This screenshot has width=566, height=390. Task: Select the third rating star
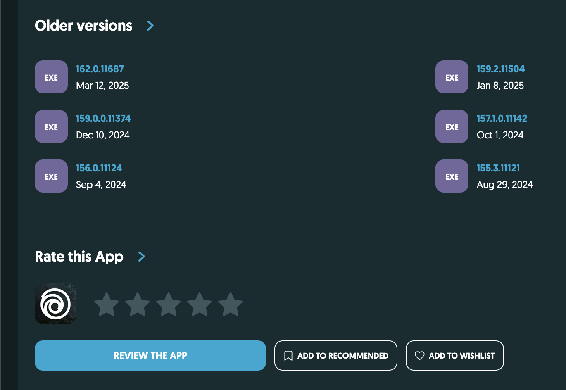coord(169,304)
